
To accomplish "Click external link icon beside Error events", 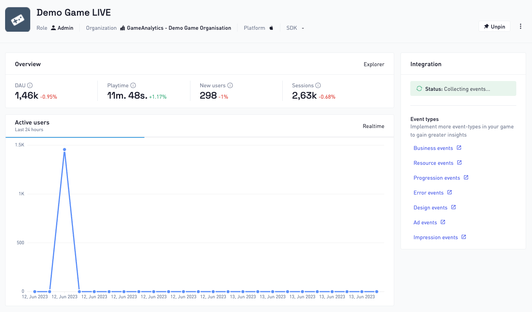I will point(450,192).
